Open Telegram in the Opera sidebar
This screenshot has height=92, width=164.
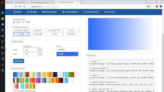point(3,25)
